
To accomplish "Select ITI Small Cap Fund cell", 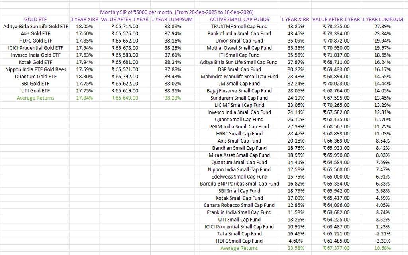I will click(x=239, y=55).
